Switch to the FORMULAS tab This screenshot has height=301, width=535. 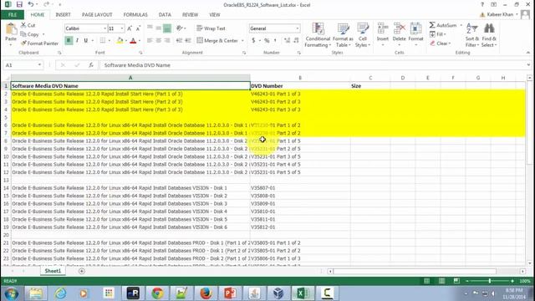click(x=135, y=15)
